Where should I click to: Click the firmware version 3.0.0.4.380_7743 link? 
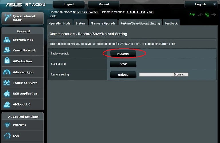140,12
